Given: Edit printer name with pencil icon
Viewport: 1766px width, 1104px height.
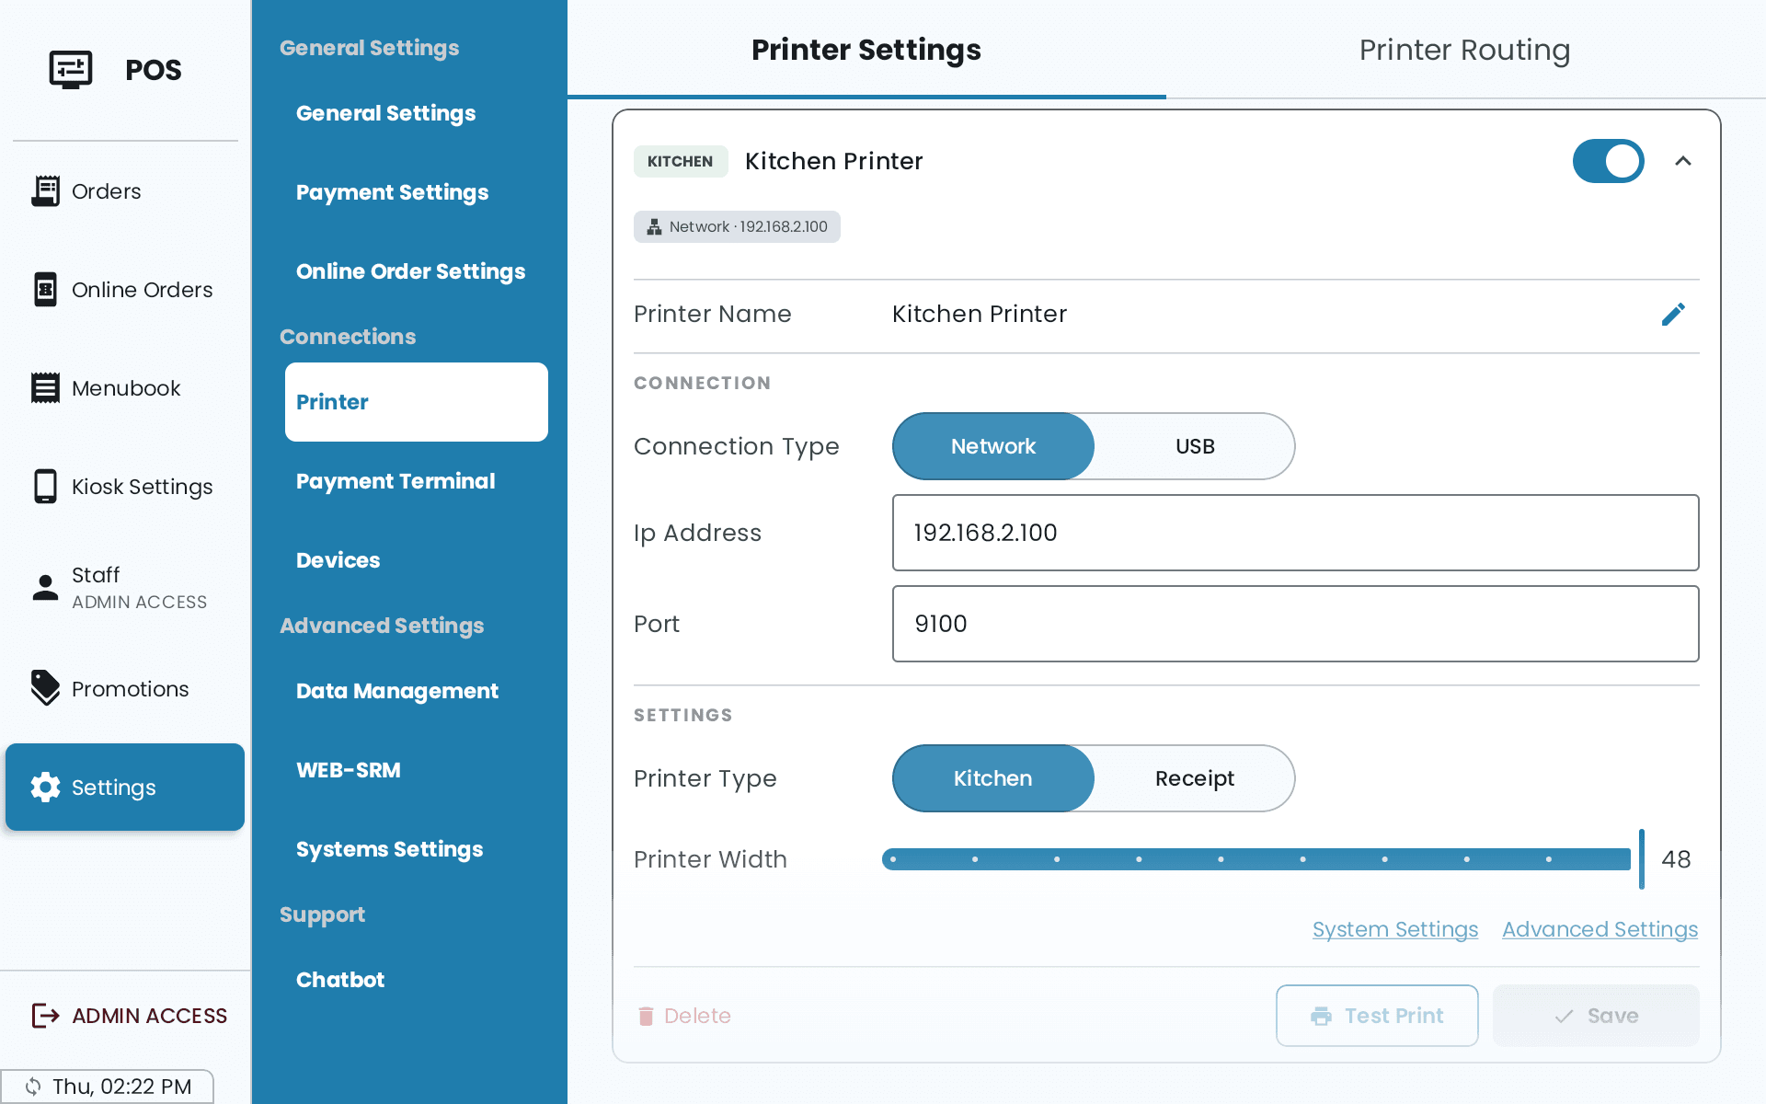Looking at the screenshot, I should tap(1673, 315).
